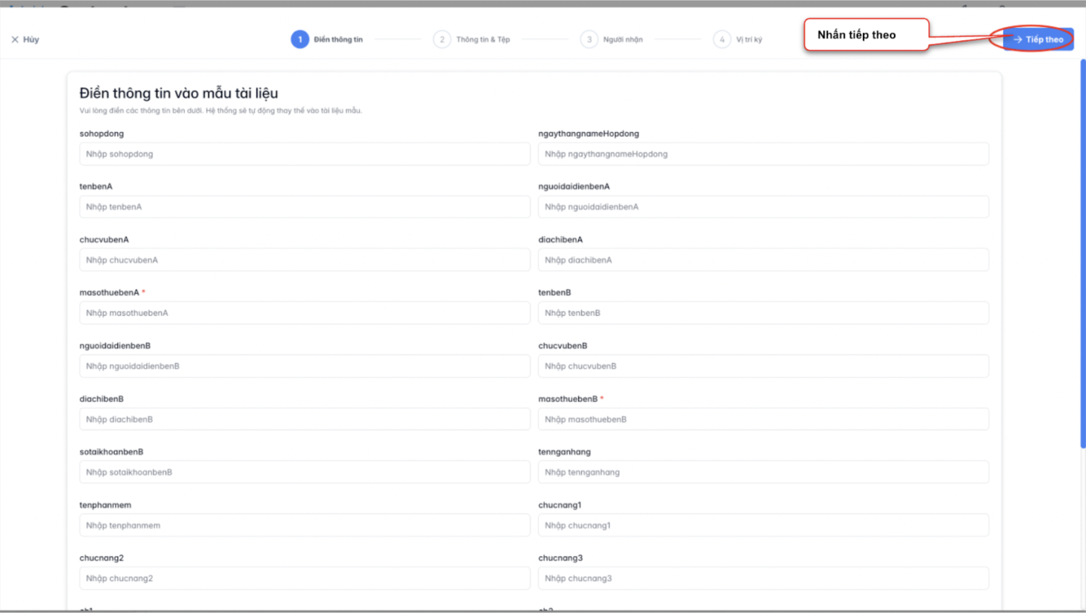Open the Thông tin & Tệp step
The width and height of the screenshot is (1086, 613).
tap(482, 39)
